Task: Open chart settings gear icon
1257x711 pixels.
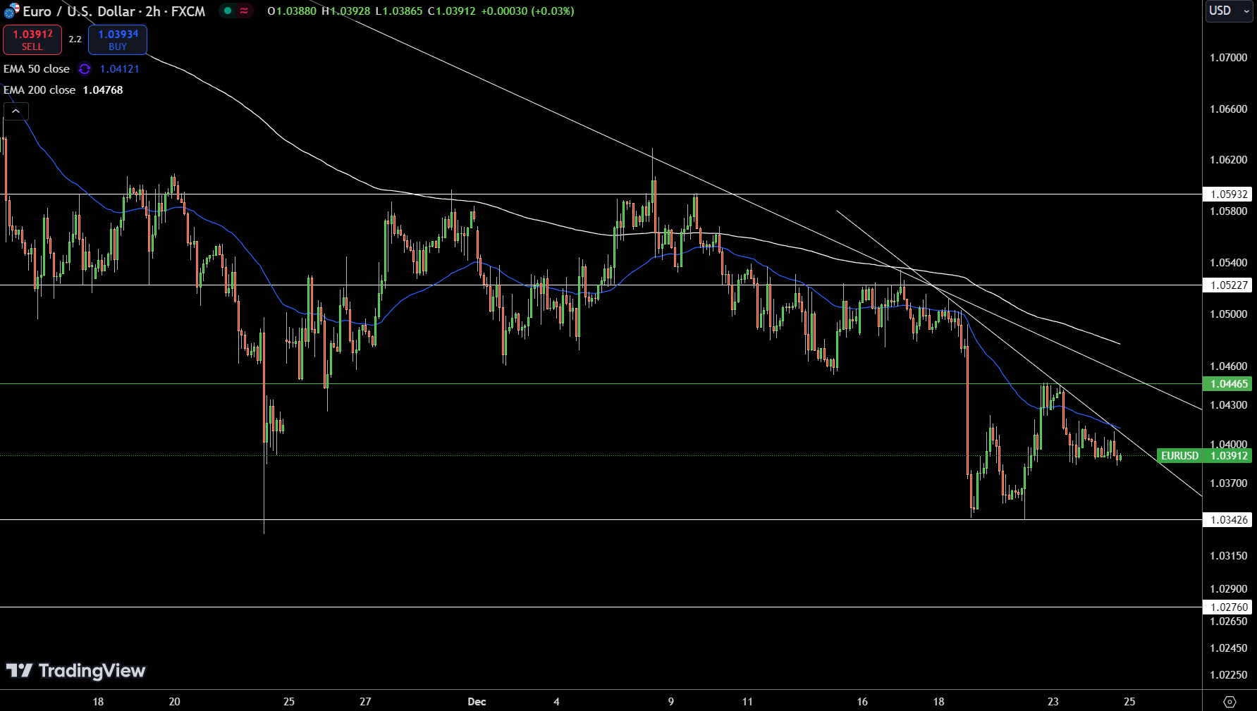Action: [1230, 701]
